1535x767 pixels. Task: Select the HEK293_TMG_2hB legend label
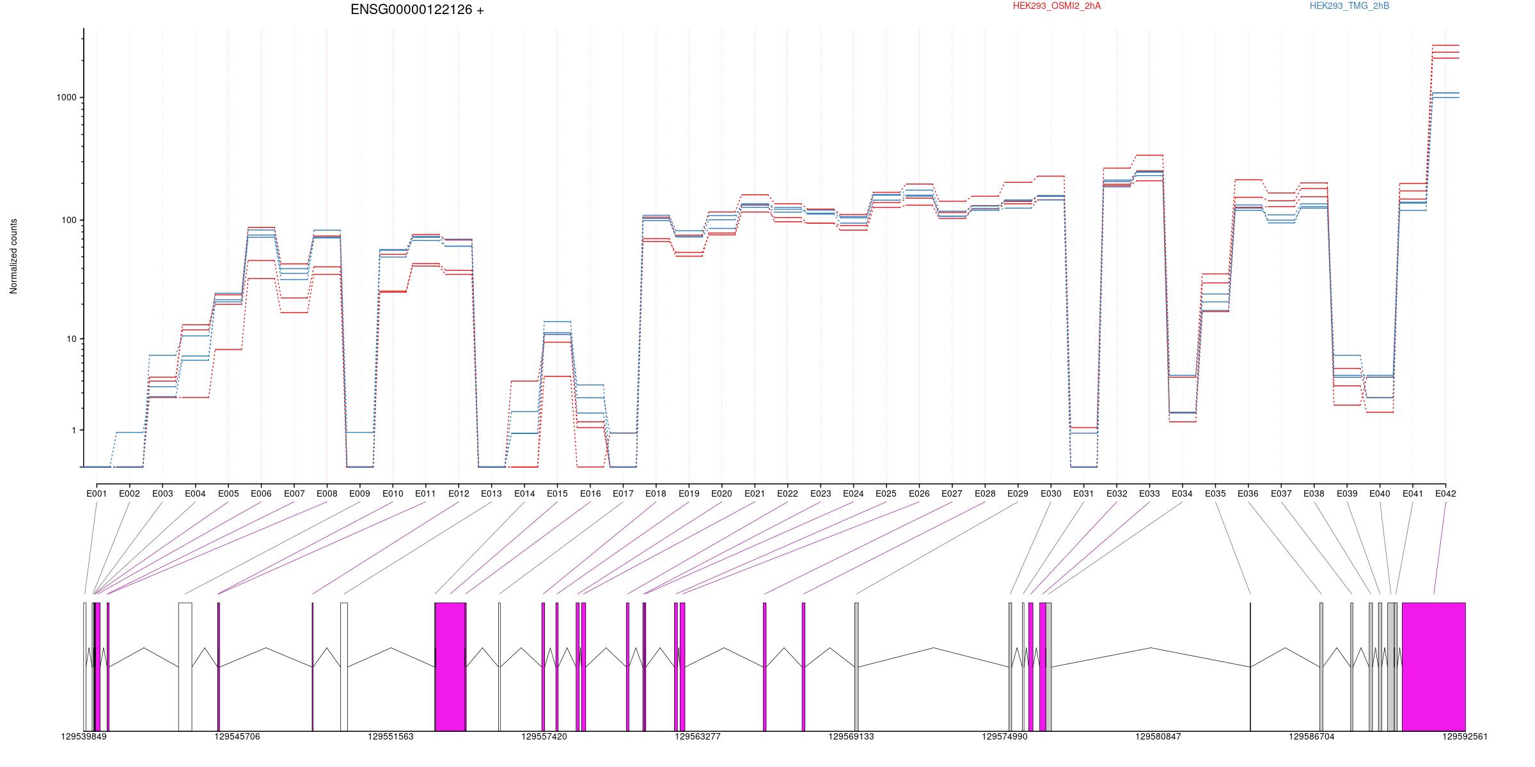tap(1350, 6)
